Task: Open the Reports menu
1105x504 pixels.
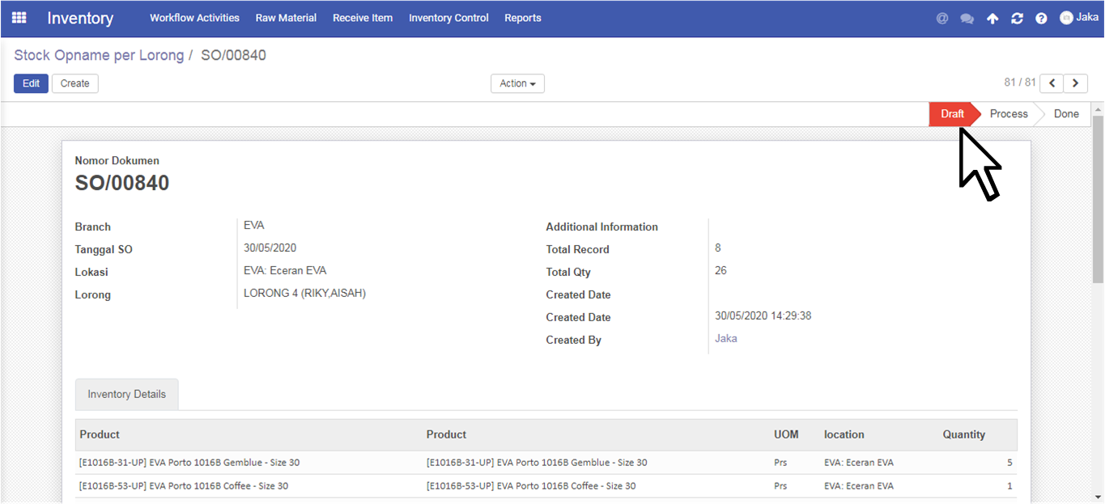Action: pyautogui.click(x=522, y=18)
